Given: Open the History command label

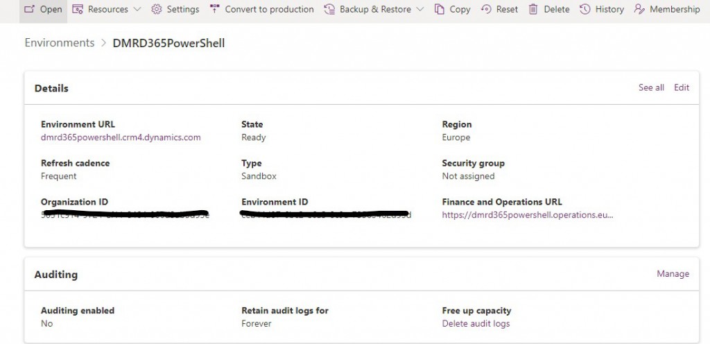Looking at the screenshot, I should coord(609,10).
